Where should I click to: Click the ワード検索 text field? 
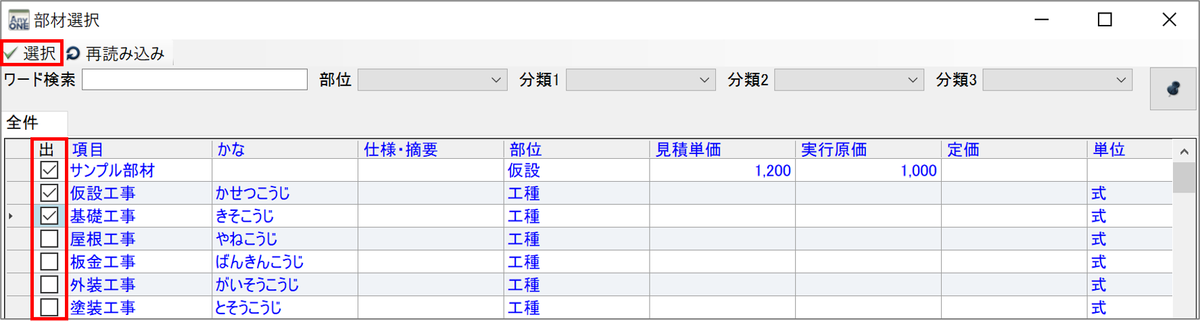coord(195,80)
